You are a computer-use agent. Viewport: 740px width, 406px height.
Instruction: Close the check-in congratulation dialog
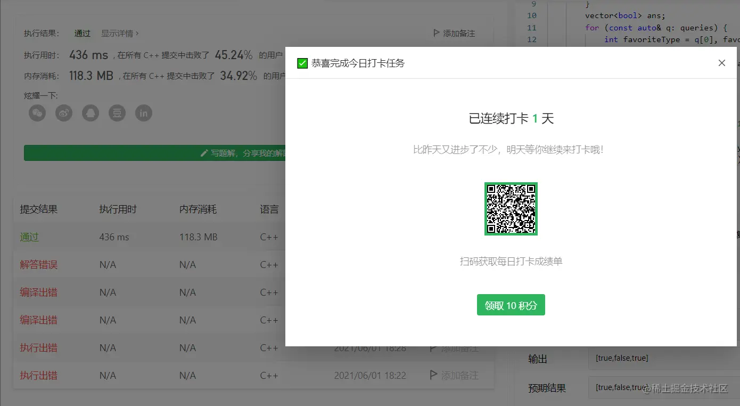722,63
